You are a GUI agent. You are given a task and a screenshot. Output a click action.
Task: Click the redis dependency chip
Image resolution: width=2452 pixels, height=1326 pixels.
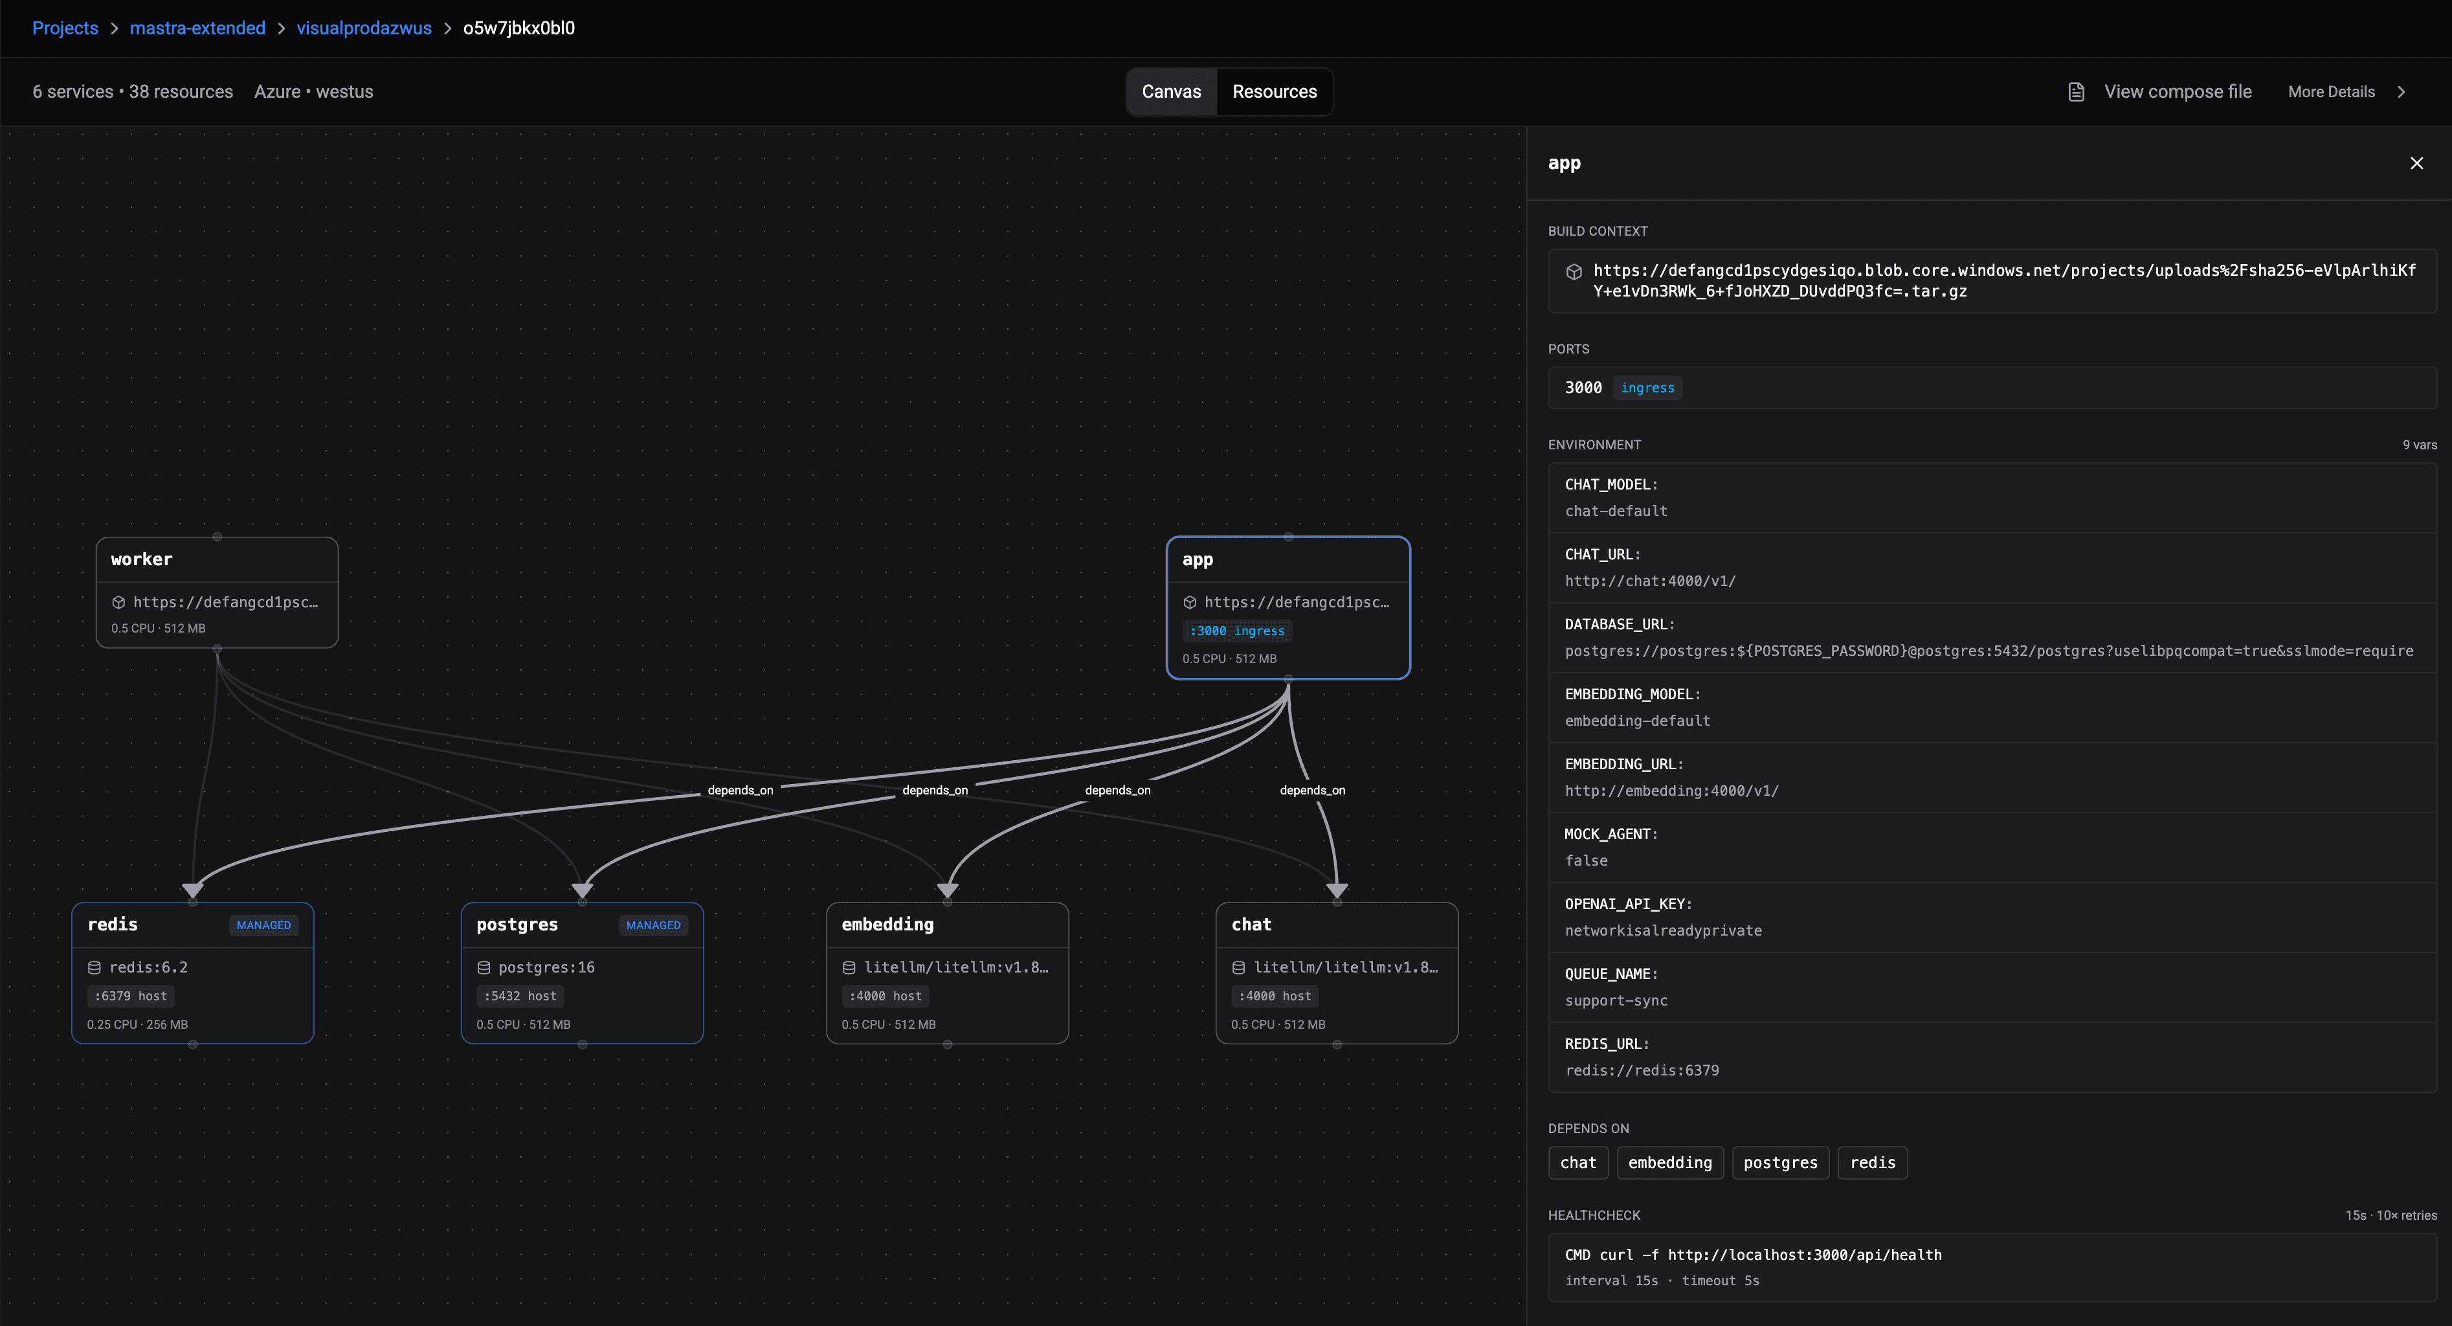pos(1872,1163)
